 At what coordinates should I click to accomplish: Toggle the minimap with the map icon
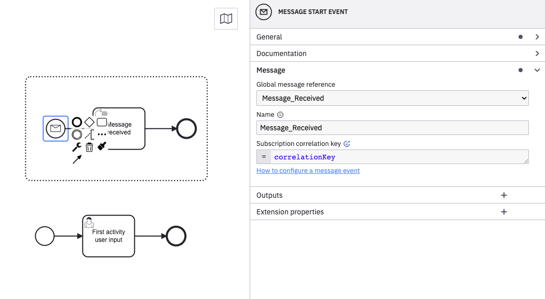click(x=226, y=19)
